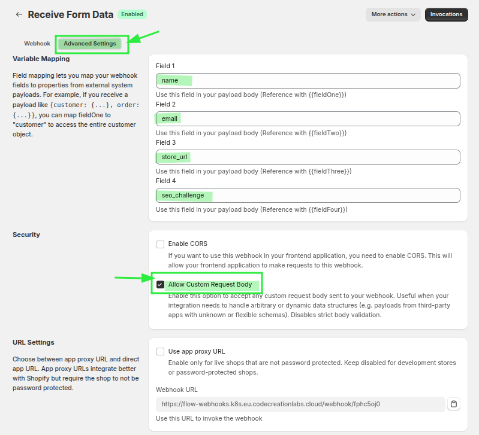The height and width of the screenshot is (435, 479).
Task: Click the Receive Form Data title
Action: pyautogui.click(x=71, y=14)
